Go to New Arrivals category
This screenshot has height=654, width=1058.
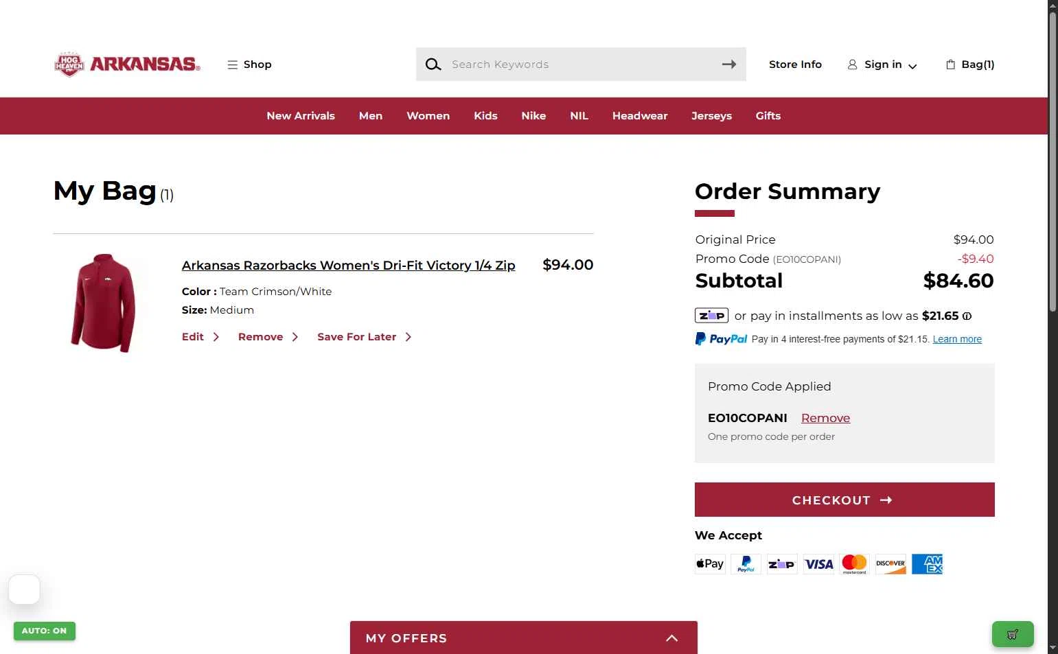pyautogui.click(x=301, y=116)
